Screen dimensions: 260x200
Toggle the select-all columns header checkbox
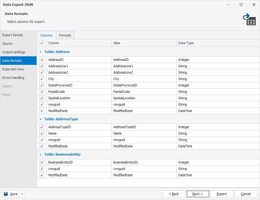click(42, 43)
